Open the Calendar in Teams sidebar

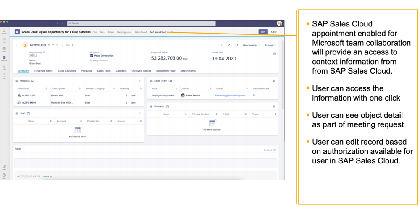[4, 58]
